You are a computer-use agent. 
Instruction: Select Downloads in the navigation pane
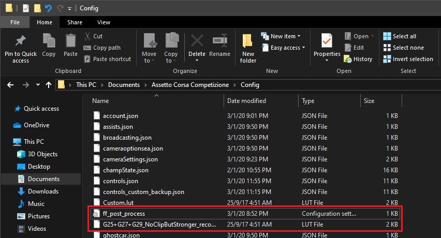point(42,191)
